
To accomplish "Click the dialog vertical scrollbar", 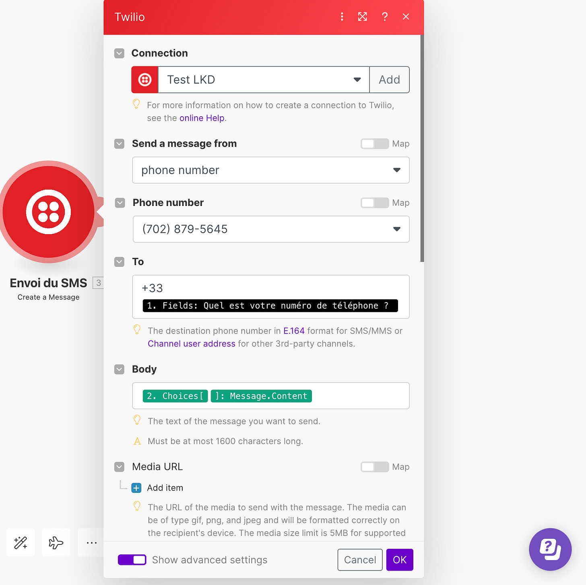I will [x=422, y=148].
